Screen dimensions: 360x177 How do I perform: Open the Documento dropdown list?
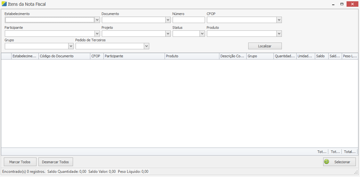click(168, 20)
